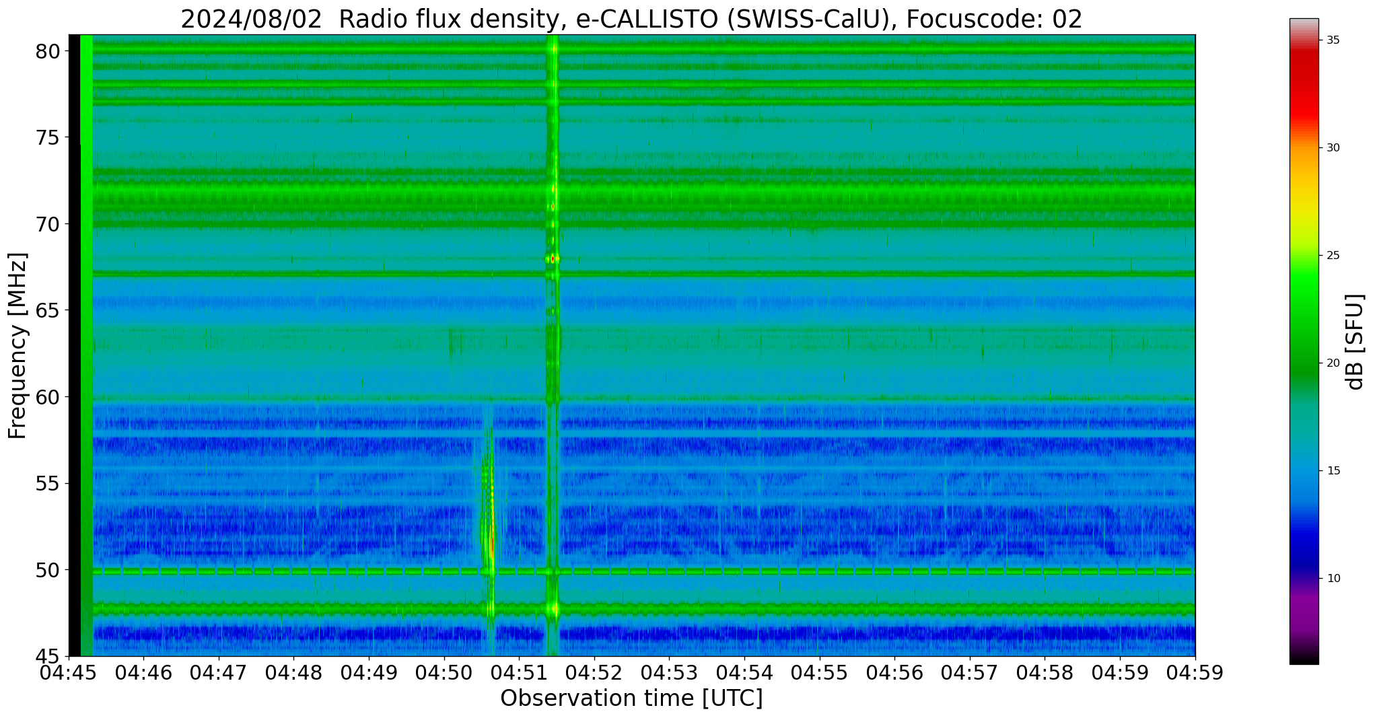This screenshot has height=718, width=1375.
Task: Click the plot title mentioning e-CALLISTO
Action: coord(631,18)
